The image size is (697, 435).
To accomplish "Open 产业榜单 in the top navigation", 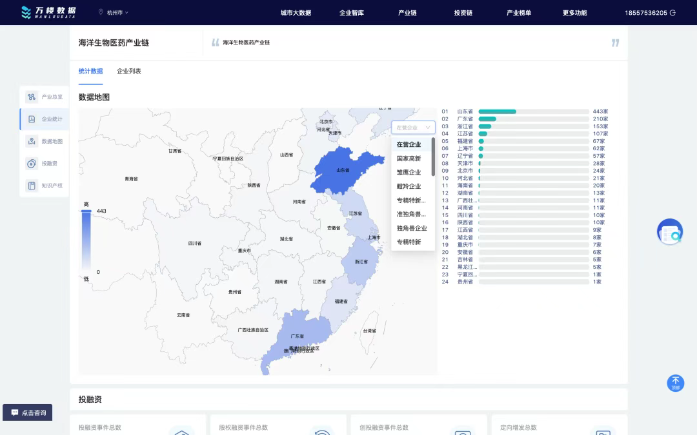I will pyautogui.click(x=519, y=12).
